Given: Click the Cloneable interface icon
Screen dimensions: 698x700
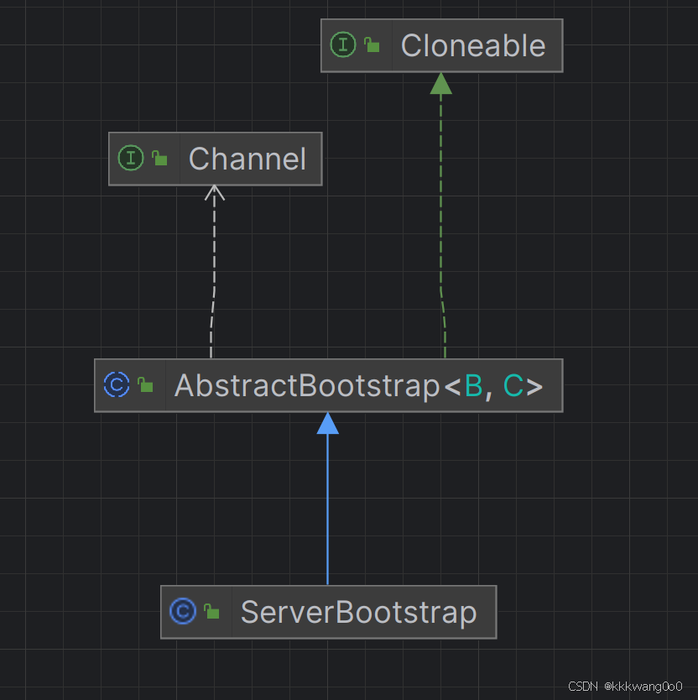Looking at the screenshot, I should pos(343,44).
